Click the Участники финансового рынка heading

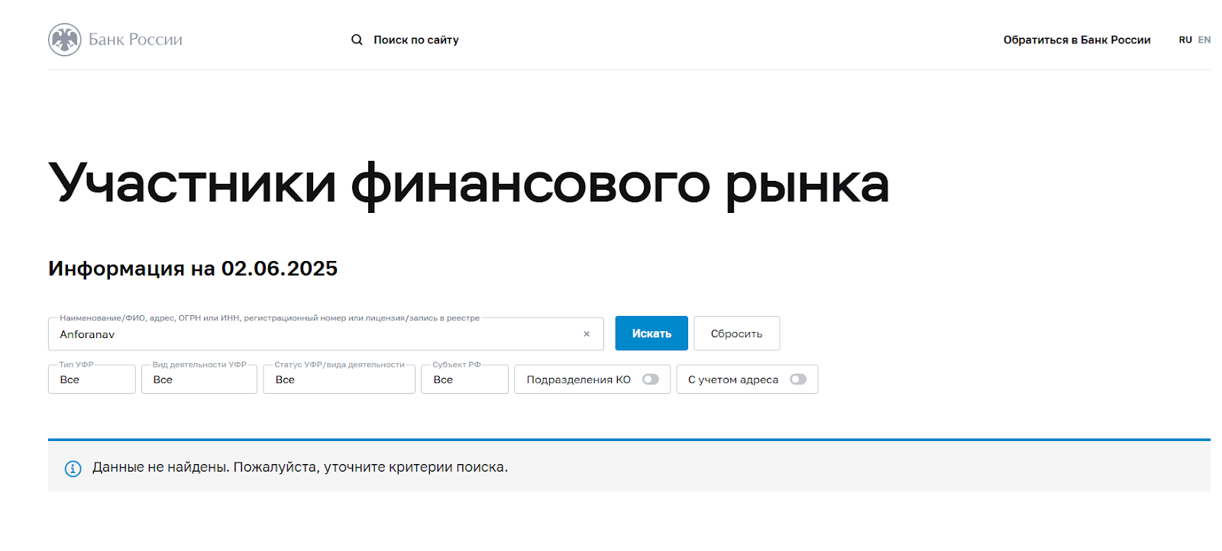pos(469,184)
